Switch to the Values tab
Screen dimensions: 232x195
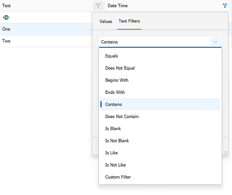click(x=106, y=21)
